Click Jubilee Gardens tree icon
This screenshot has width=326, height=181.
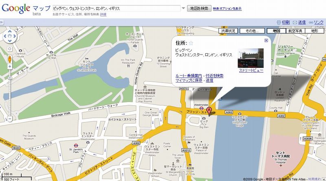pos(285,57)
